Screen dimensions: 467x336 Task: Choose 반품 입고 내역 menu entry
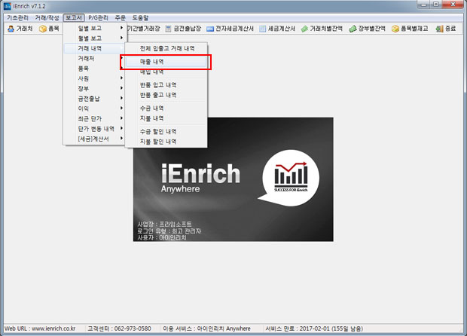(158, 85)
